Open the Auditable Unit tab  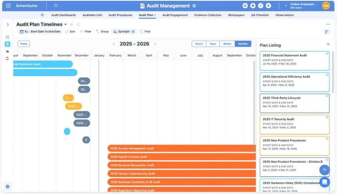(92, 15)
